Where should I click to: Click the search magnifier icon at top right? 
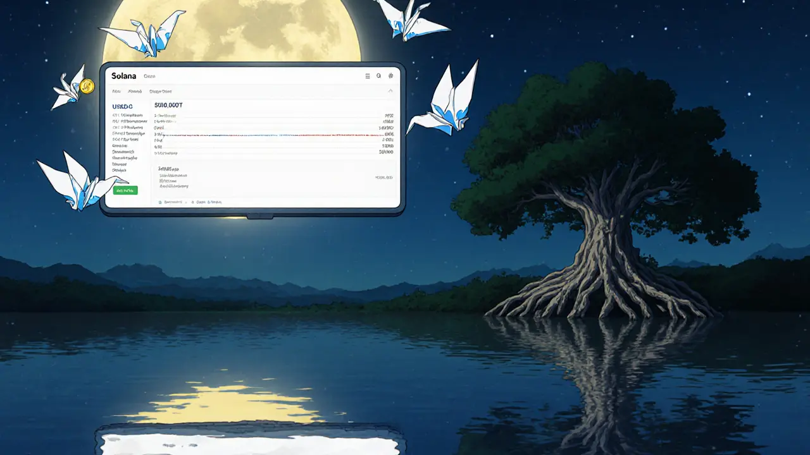pos(378,76)
